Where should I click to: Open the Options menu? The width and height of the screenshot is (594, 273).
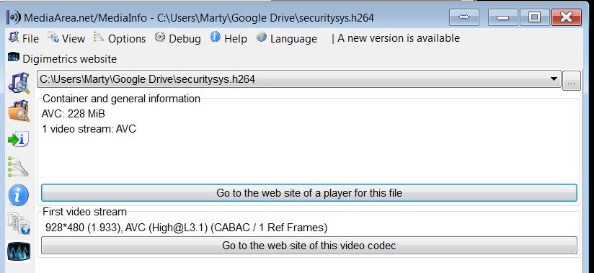pos(120,38)
